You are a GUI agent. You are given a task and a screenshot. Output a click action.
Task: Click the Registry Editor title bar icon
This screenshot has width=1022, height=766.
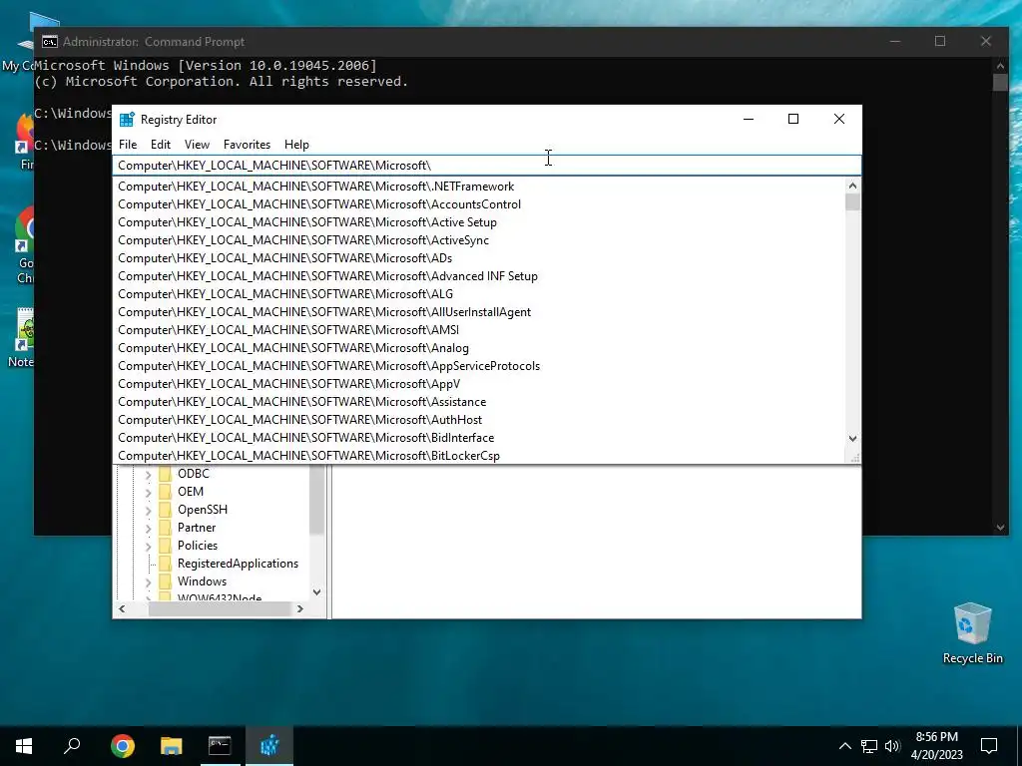tap(127, 120)
